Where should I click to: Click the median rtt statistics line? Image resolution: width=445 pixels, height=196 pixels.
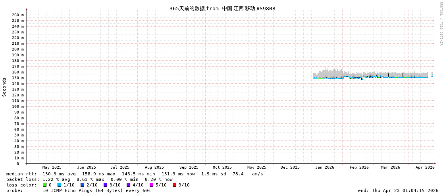(x=135, y=174)
